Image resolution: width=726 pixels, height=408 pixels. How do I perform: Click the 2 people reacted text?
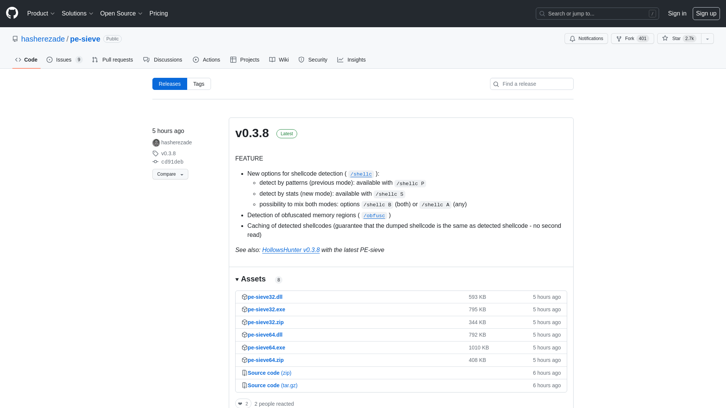pyautogui.click(x=274, y=404)
